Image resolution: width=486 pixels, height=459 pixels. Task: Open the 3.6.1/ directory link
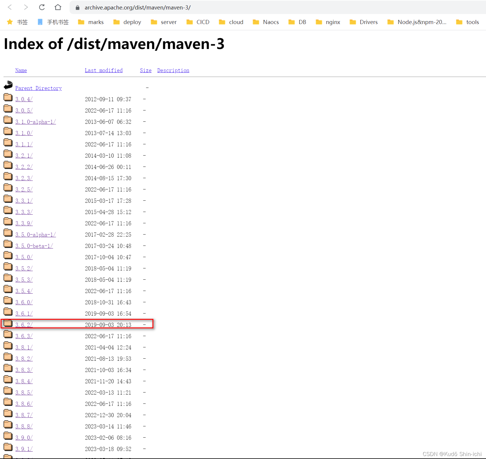tap(24, 314)
